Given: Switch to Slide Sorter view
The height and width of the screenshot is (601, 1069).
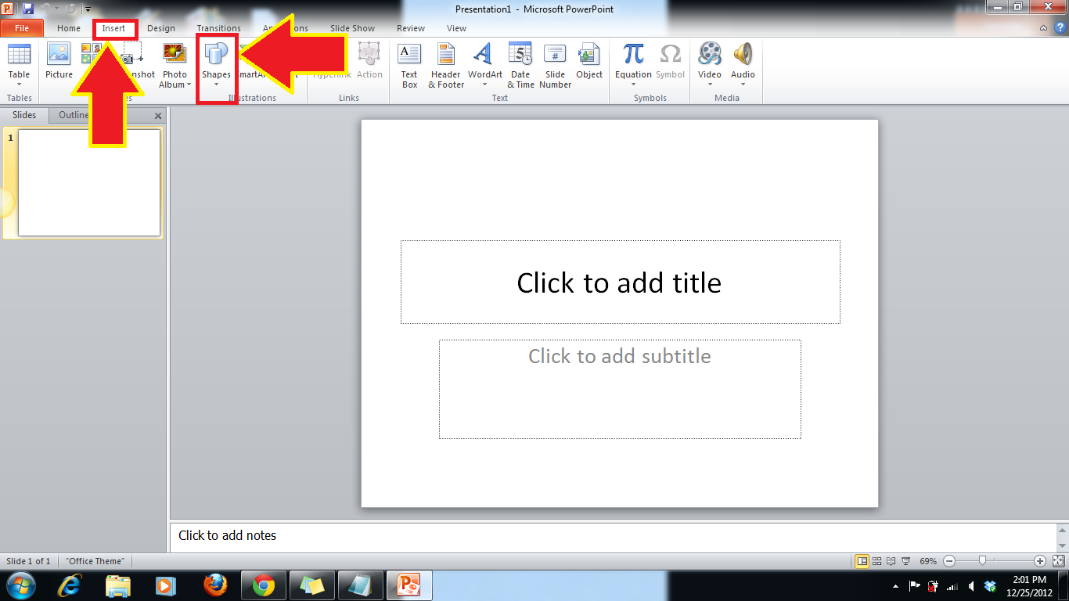Looking at the screenshot, I should [877, 561].
